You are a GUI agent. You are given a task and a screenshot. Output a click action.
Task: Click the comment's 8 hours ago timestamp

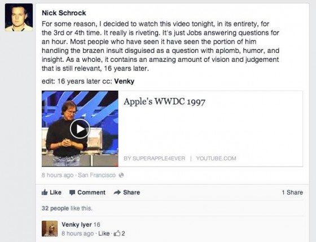pos(78,234)
